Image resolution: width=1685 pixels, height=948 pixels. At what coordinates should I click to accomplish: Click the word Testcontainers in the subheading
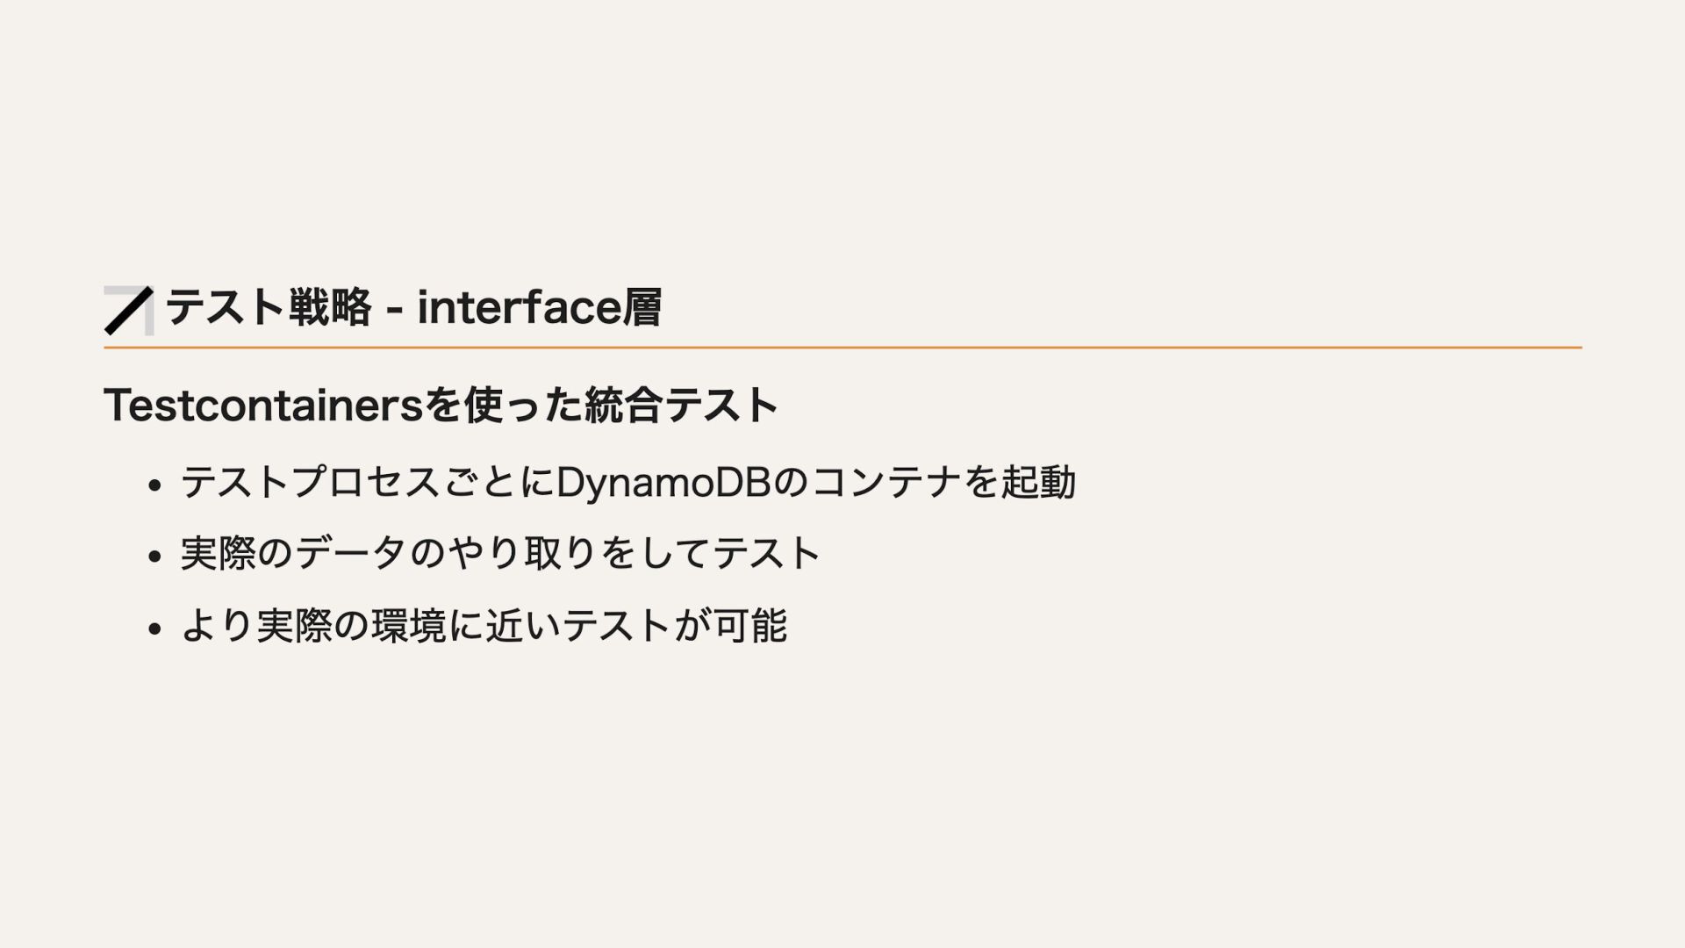(263, 406)
